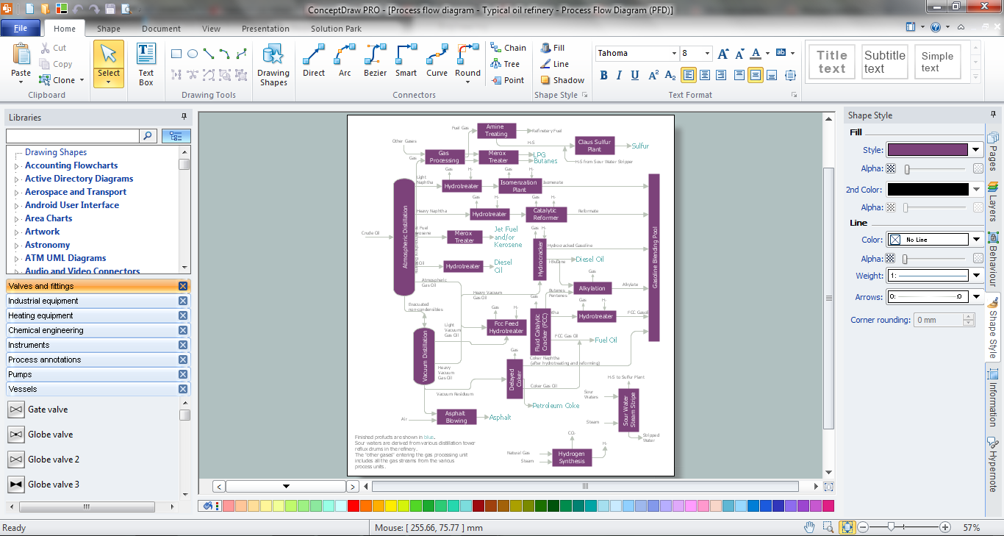Click the Gate valve shape icon
This screenshot has height=536, width=1004.
15,410
